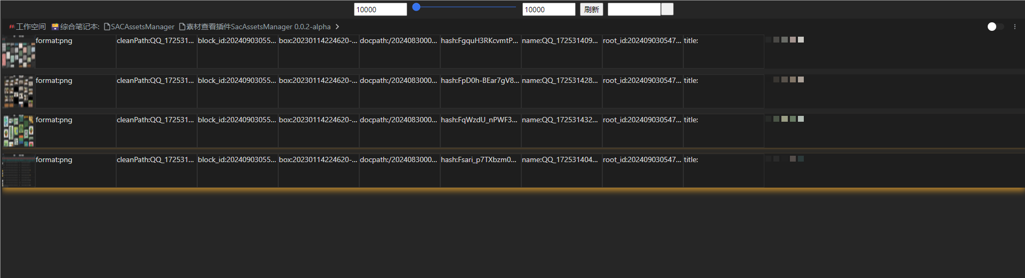Click format:png in the Fsari_p7TXbzm0 row
Screen dimensions: 1025x278
click(x=76, y=171)
